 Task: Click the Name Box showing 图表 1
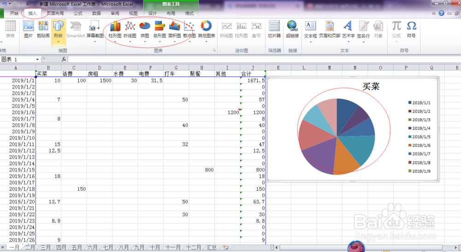(18, 59)
